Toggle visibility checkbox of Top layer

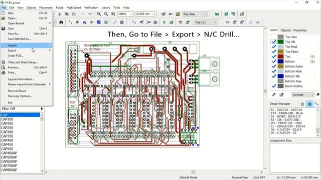[x=274, y=56]
